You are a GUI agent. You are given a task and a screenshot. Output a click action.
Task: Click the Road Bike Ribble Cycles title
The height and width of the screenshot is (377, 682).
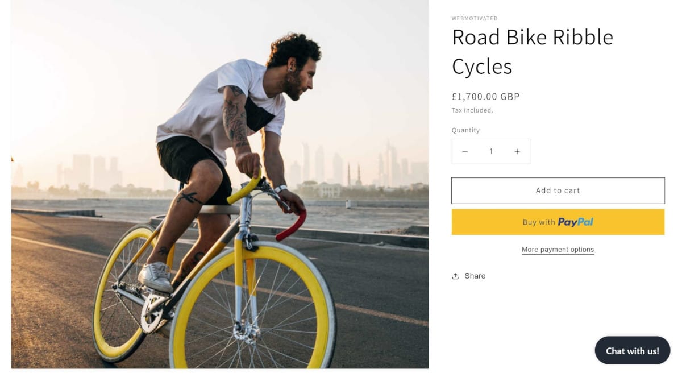coord(532,52)
